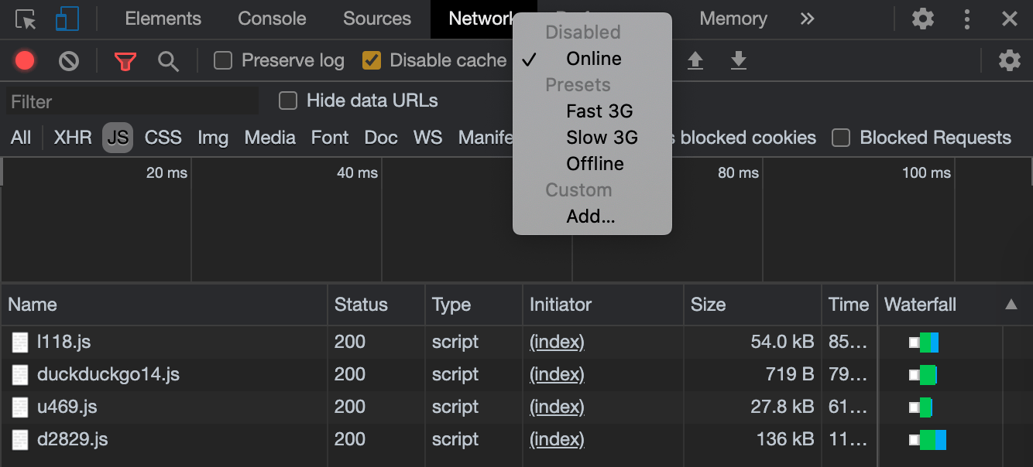Screen dimensions: 1033x467
Task: Open the (index) initiator link for l118.js
Action: [557, 342]
